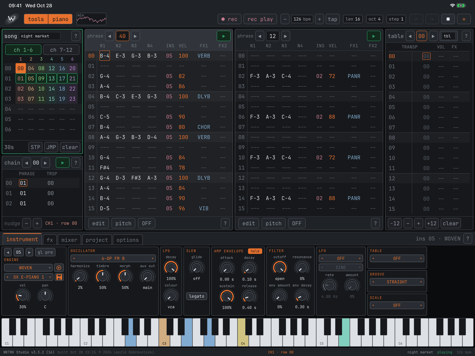Increase tempo with the plus icon
This screenshot has width=475, height=356.
[319, 19]
